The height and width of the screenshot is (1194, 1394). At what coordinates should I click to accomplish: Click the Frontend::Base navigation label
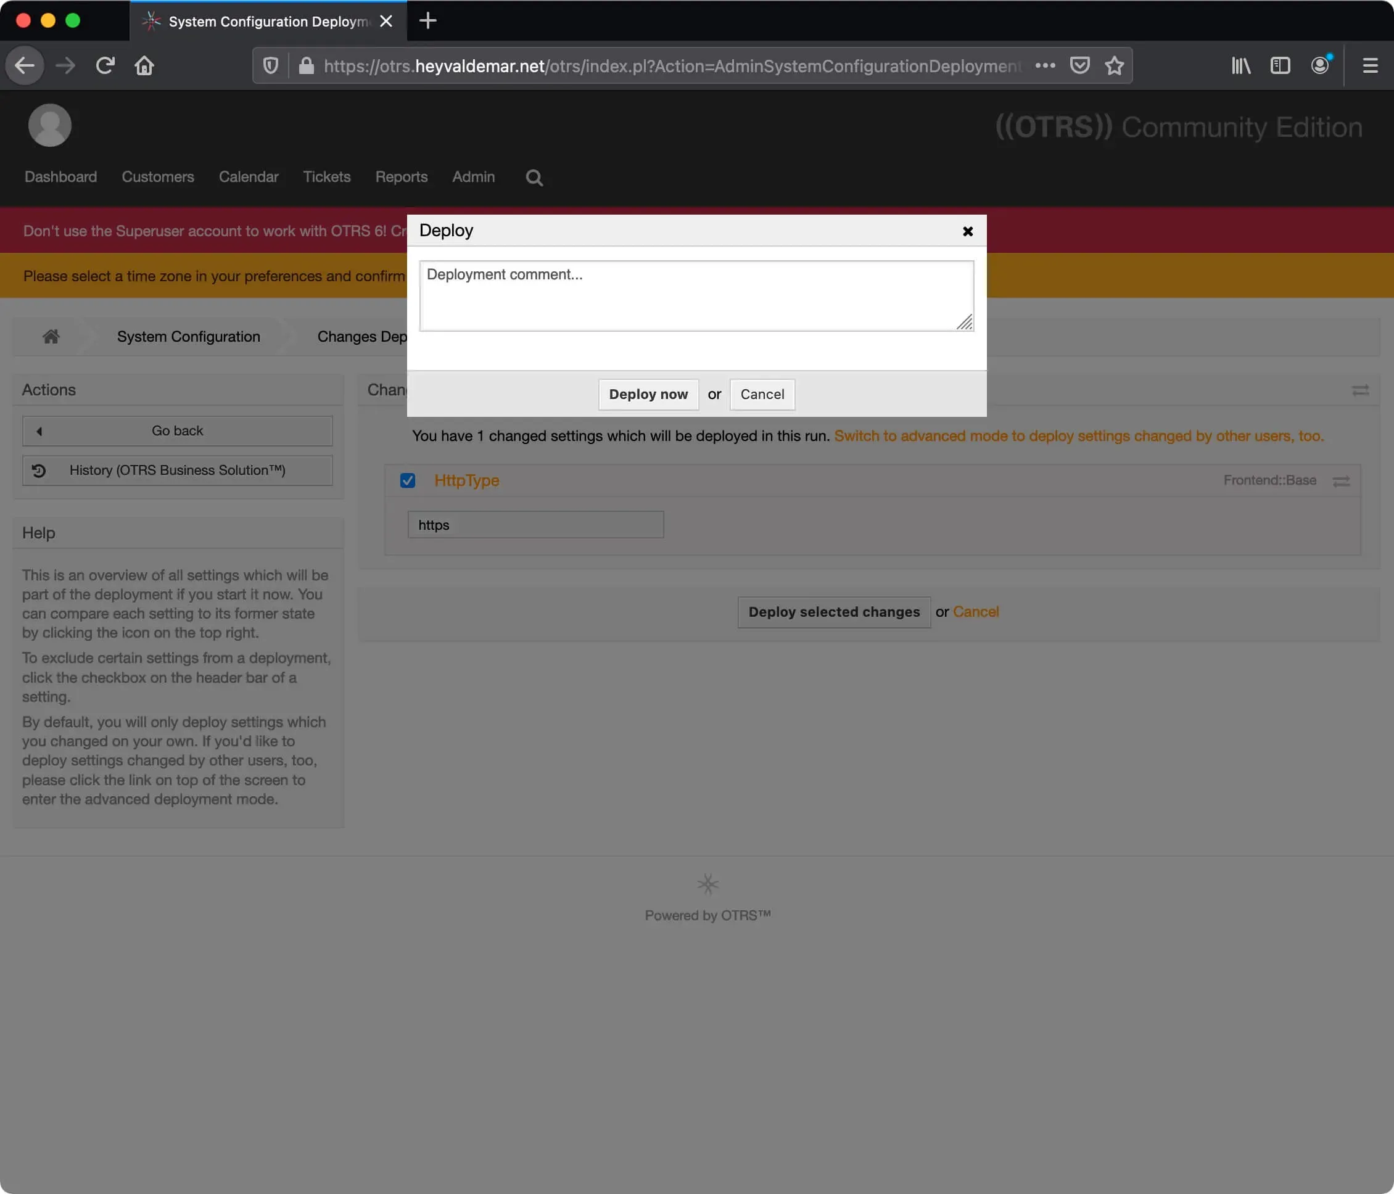point(1269,480)
